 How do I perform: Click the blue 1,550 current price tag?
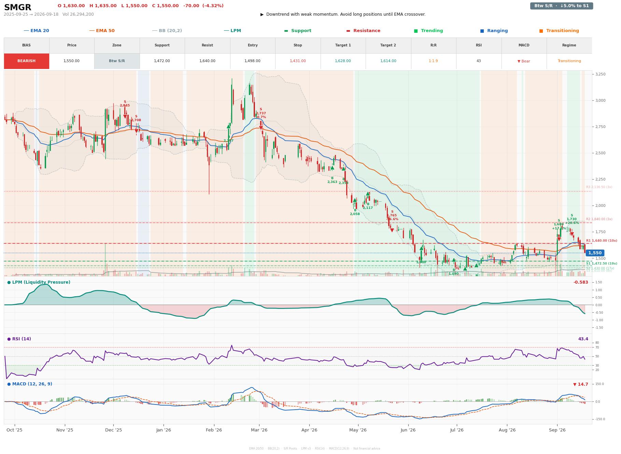(595, 253)
